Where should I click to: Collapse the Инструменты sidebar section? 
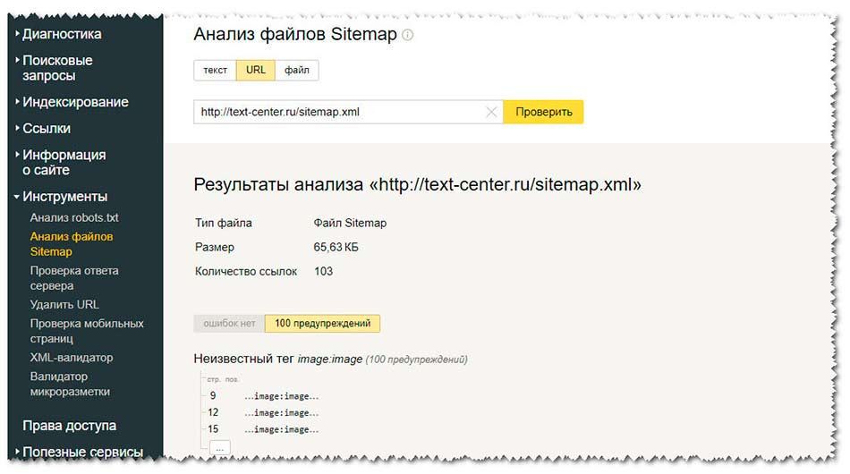(64, 196)
